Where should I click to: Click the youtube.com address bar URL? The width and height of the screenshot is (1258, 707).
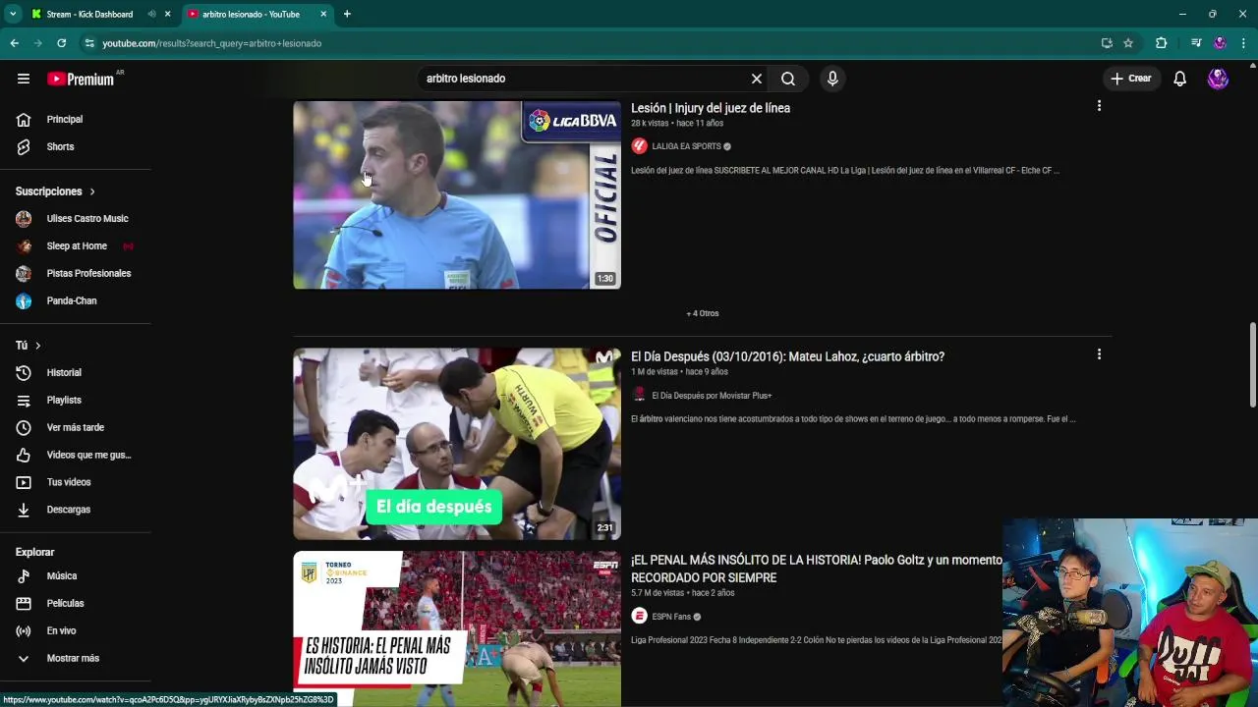pos(212,43)
